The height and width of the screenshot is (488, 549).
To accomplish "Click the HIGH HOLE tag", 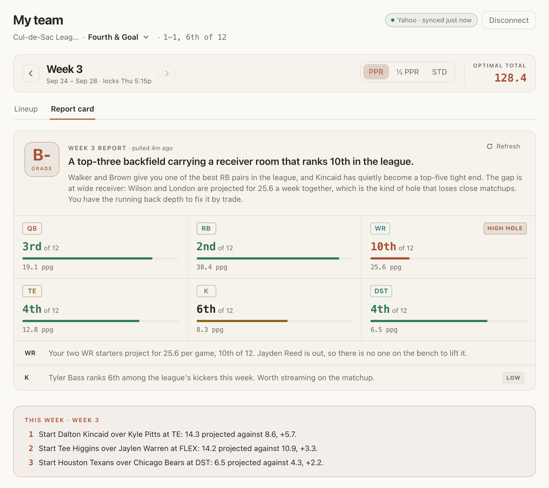I will click(505, 228).
